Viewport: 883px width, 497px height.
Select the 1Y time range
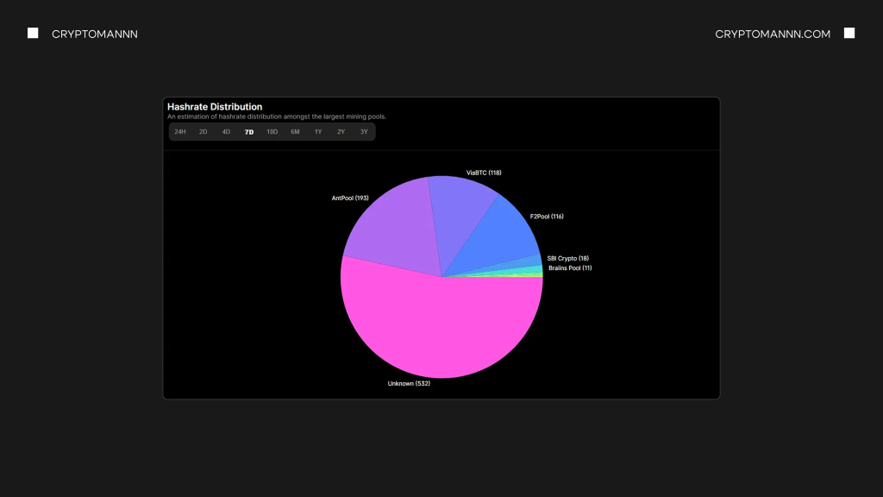click(318, 132)
